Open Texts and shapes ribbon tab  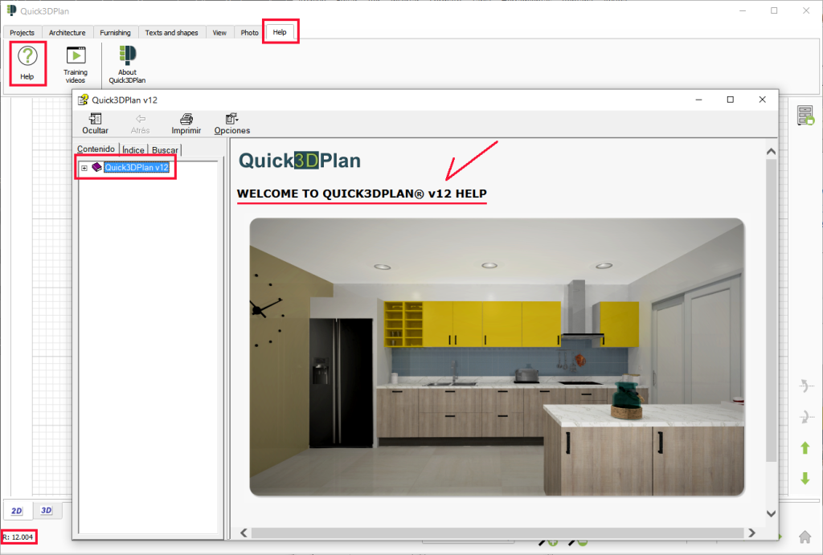[172, 32]
